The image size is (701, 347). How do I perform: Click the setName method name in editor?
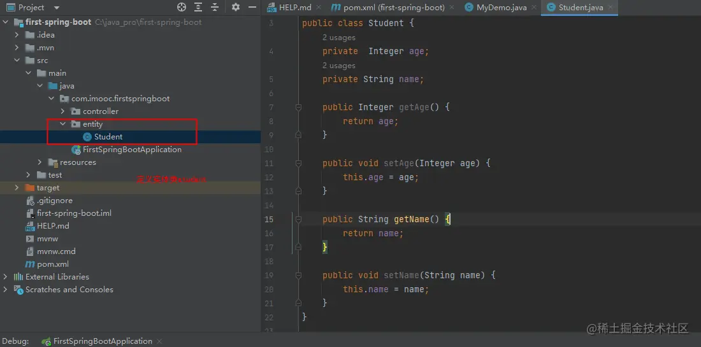pyautogui.click(x=401, y=275)
